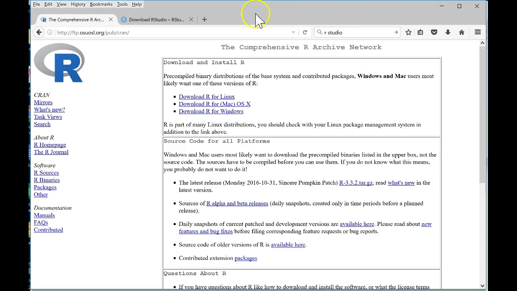The image size is (517, 291).
Task: Open the what's new link in latest release
Action: [401, 183]
